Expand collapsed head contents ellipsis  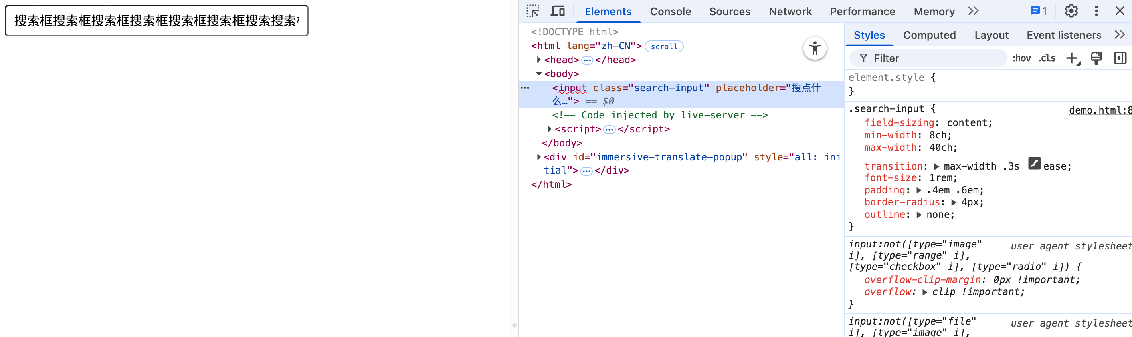587,60
